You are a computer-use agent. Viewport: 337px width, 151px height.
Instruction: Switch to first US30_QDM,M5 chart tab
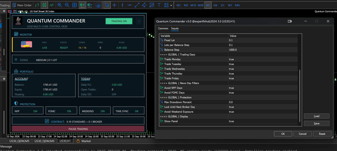coord(20,141)
